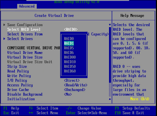This screenshot has width=157, height=116.
Task: Click the vertical scrollbar track
Action: coord(110,62)
